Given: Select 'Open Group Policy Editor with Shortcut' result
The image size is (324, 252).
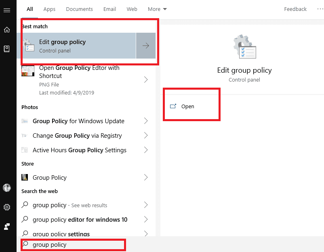Looking at the screenshot, I should click(x=86, y=80).
